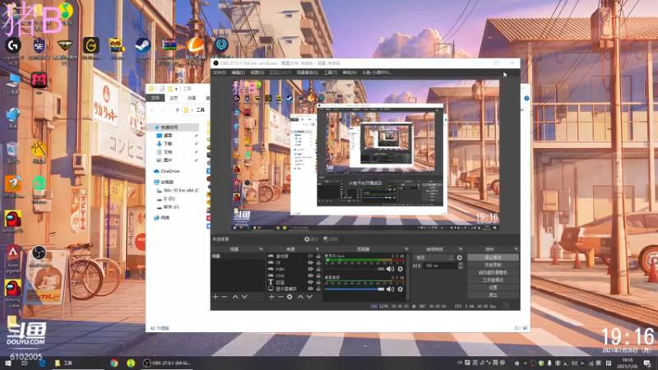Toggle visibility of display capture source
This screenshot has height=370, width=658.
click(x=310, y=289)
